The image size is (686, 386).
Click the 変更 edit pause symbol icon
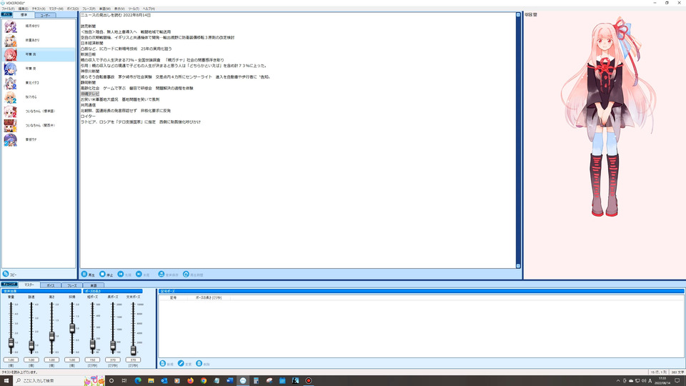tap(181, 363)
